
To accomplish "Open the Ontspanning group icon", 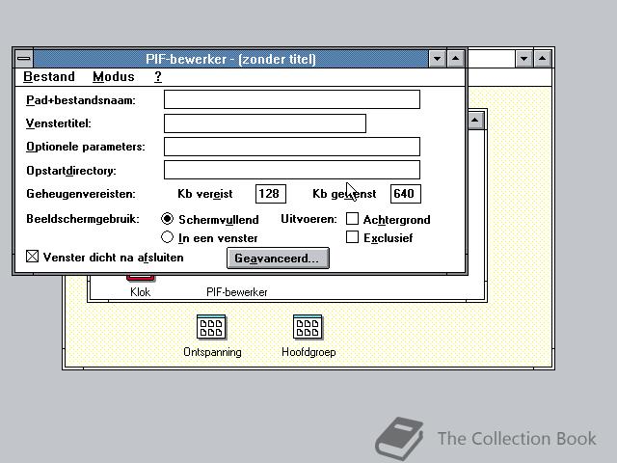I will (x=211, y=327).
